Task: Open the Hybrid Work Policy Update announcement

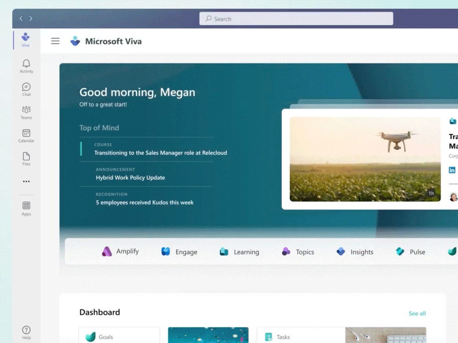Action: point(131,177)
